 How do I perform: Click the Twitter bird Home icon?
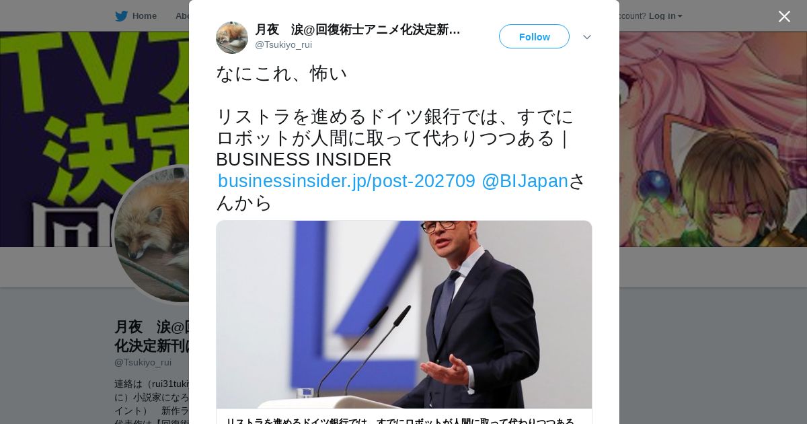tap(121, 15)
